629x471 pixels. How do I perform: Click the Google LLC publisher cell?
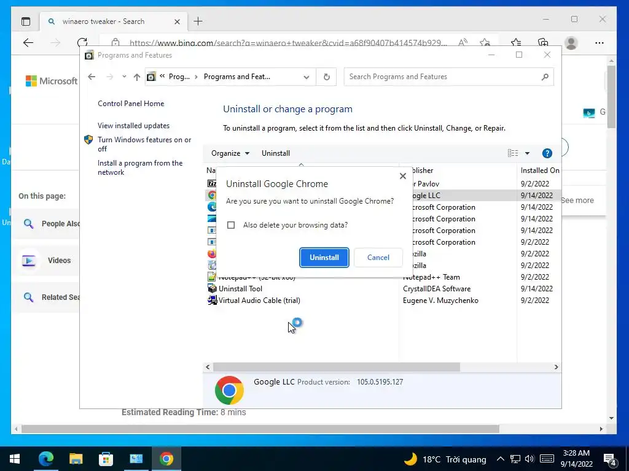[427, 196]
